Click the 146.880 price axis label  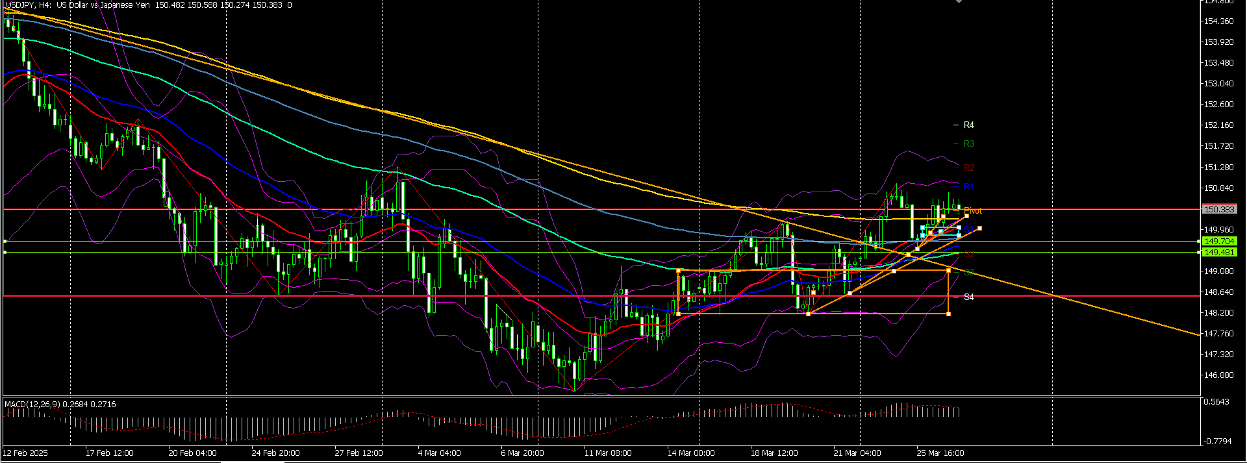(x=1218, y=375)
